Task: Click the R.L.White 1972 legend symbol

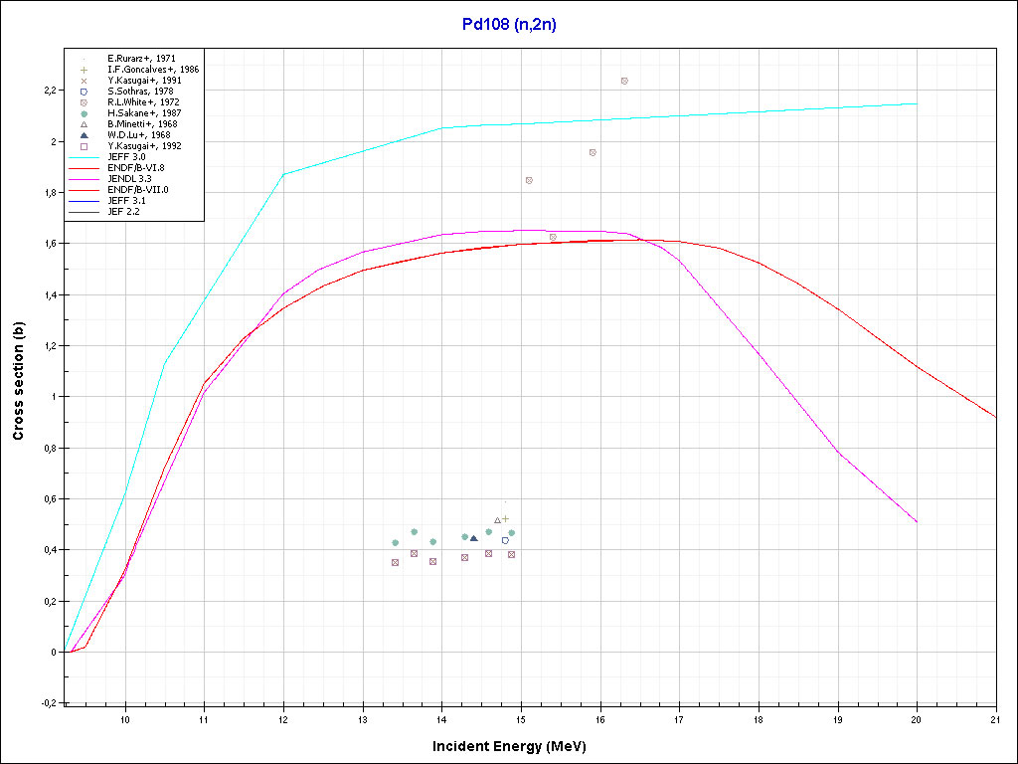Action: (85, 101)
